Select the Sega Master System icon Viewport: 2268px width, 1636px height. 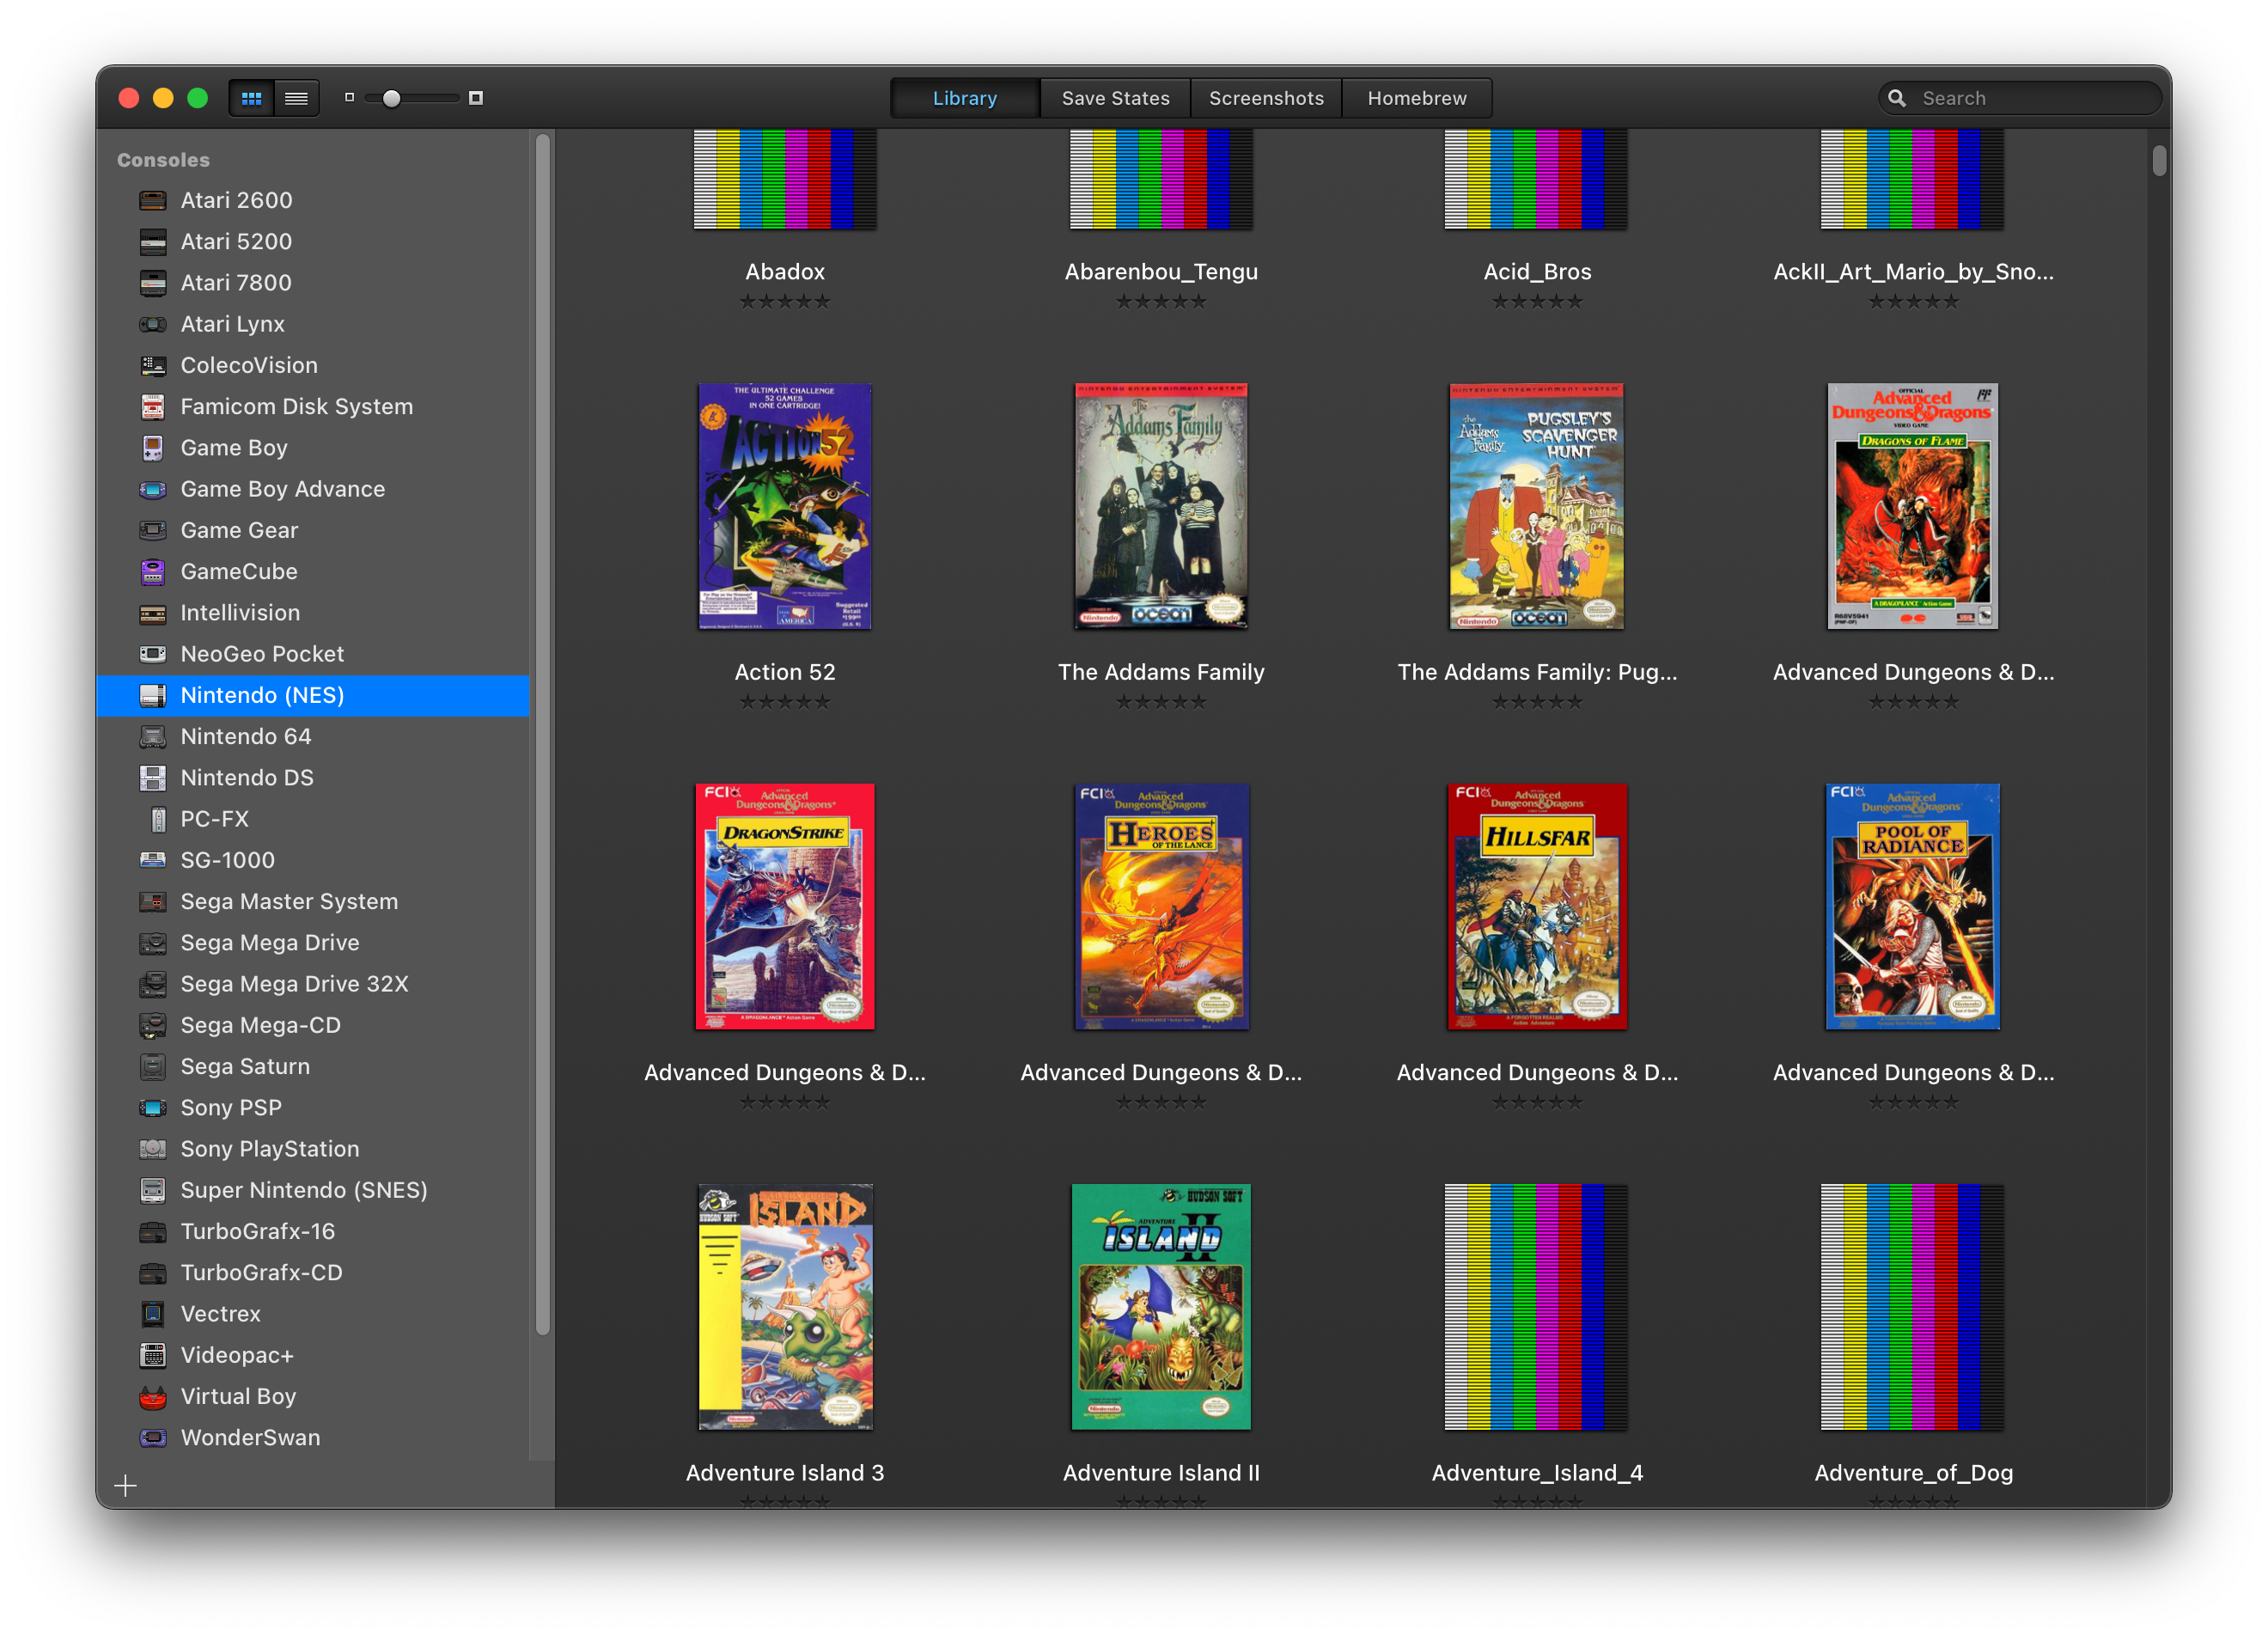153,901
